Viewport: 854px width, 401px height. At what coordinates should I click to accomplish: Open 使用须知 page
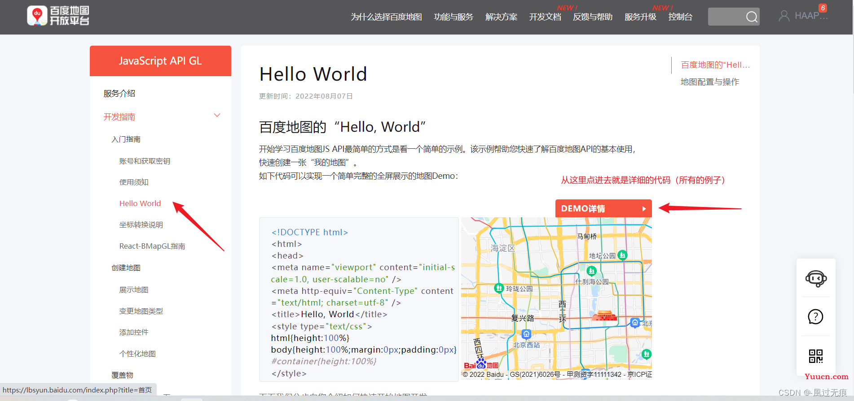134,182
